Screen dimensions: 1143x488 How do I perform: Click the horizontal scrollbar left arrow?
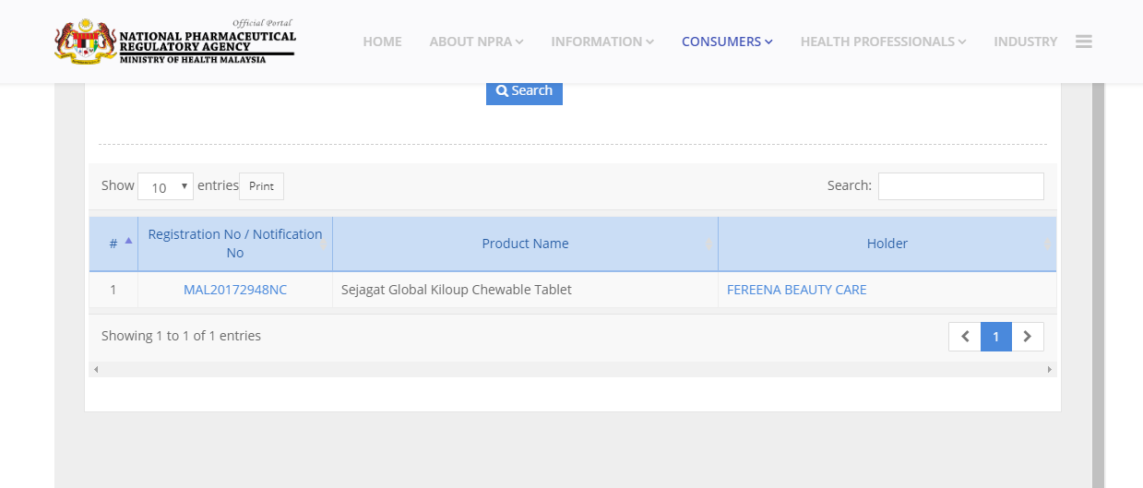[x=95, y=369]
